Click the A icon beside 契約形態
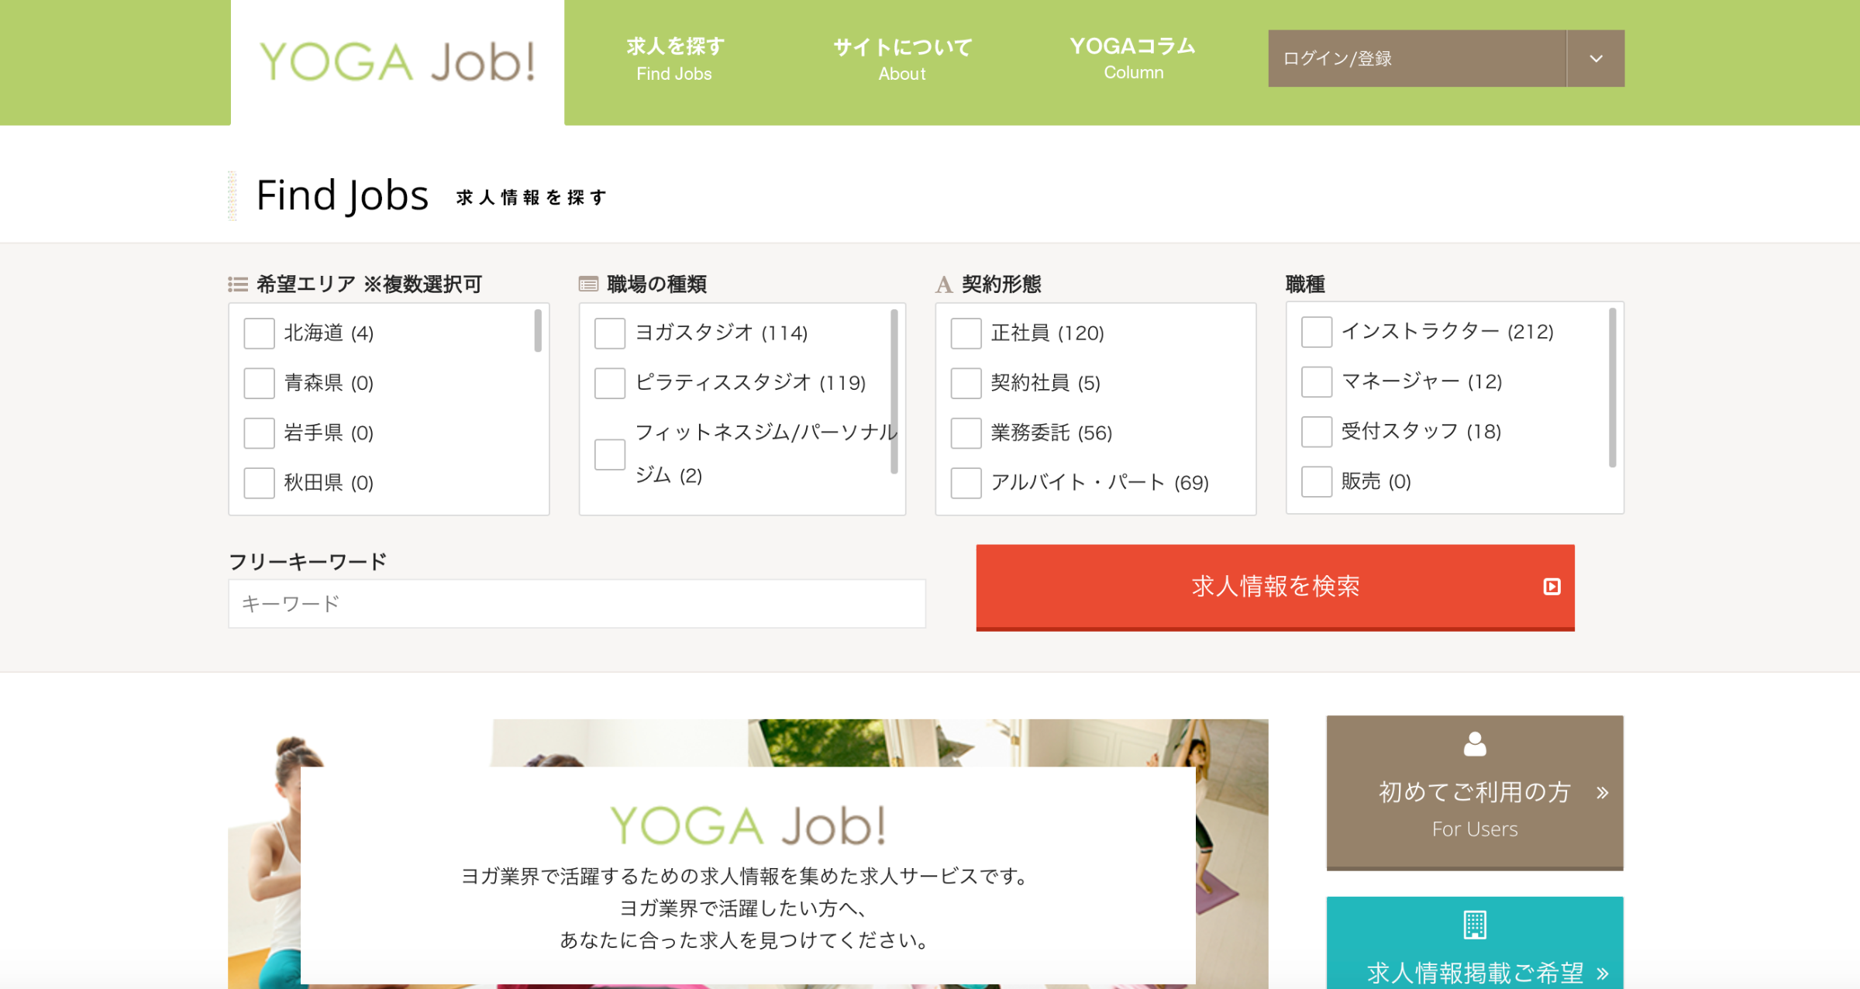 coord(943,284)
